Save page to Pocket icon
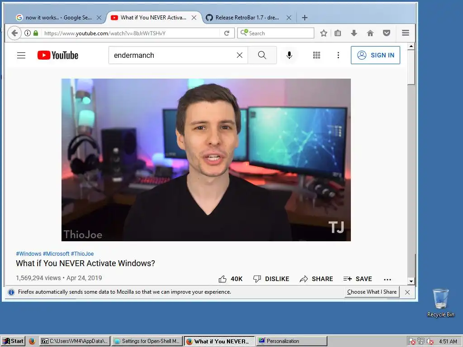Screen dimensions: 463x347 [387, 33]
